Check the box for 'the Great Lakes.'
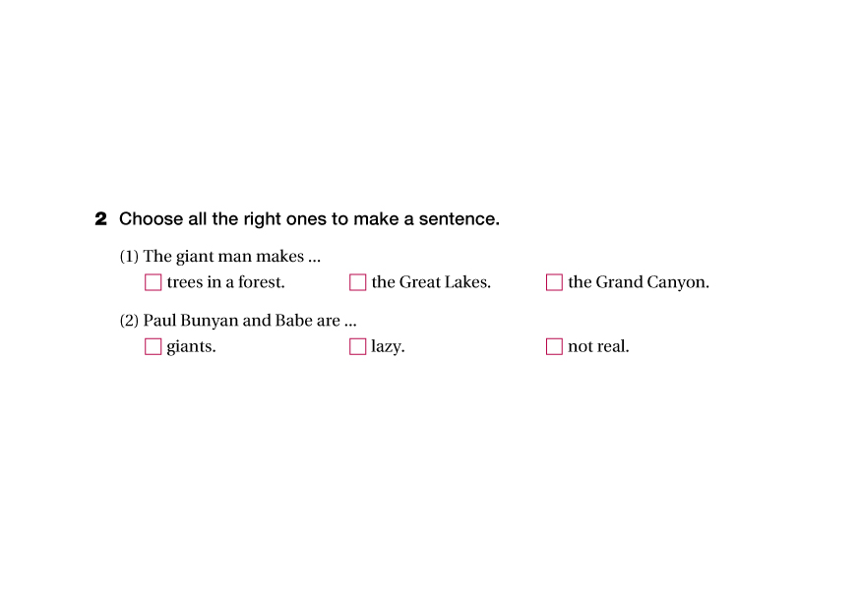 (357, 282)
